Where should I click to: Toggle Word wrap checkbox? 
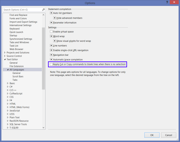(x=51, y=36)
